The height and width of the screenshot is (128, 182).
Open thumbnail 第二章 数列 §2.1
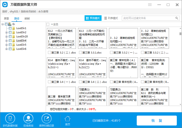154,96
